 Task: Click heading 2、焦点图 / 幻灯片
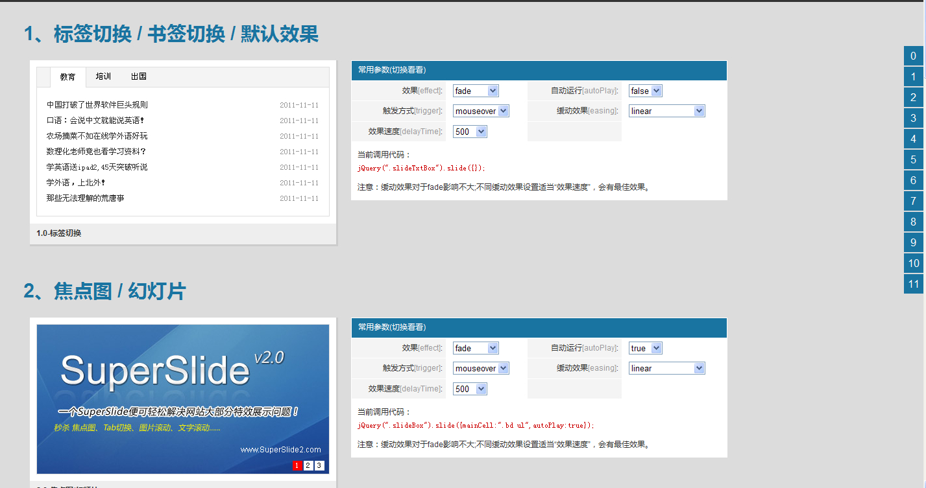104,291
